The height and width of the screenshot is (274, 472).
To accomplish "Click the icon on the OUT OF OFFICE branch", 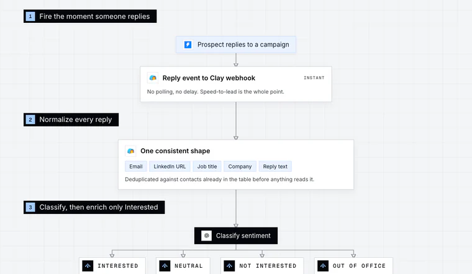I will pos(323,266).
